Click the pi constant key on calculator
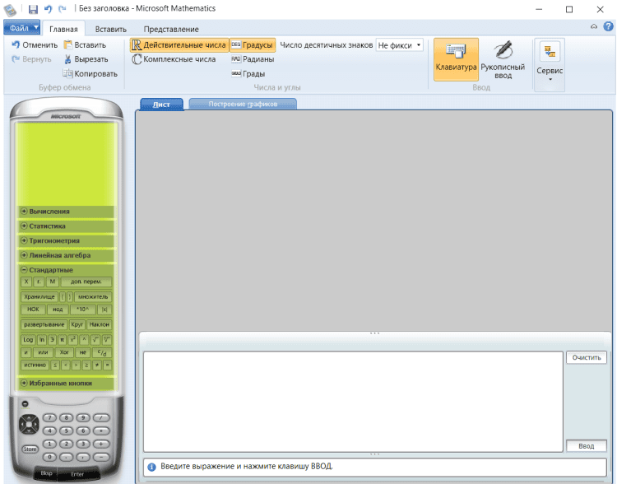The width and height of the screenshot is (617, 484). tap(63, 339)
